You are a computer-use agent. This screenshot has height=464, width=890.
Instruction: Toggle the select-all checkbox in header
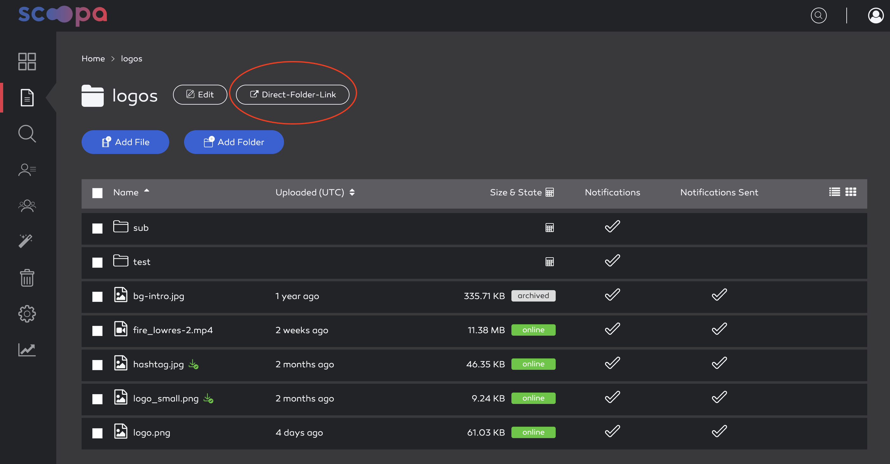[x=97, y=193]
